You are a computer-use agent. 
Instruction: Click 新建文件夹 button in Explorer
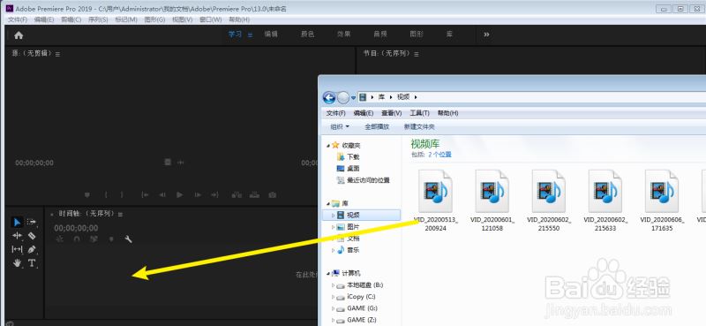419,127
